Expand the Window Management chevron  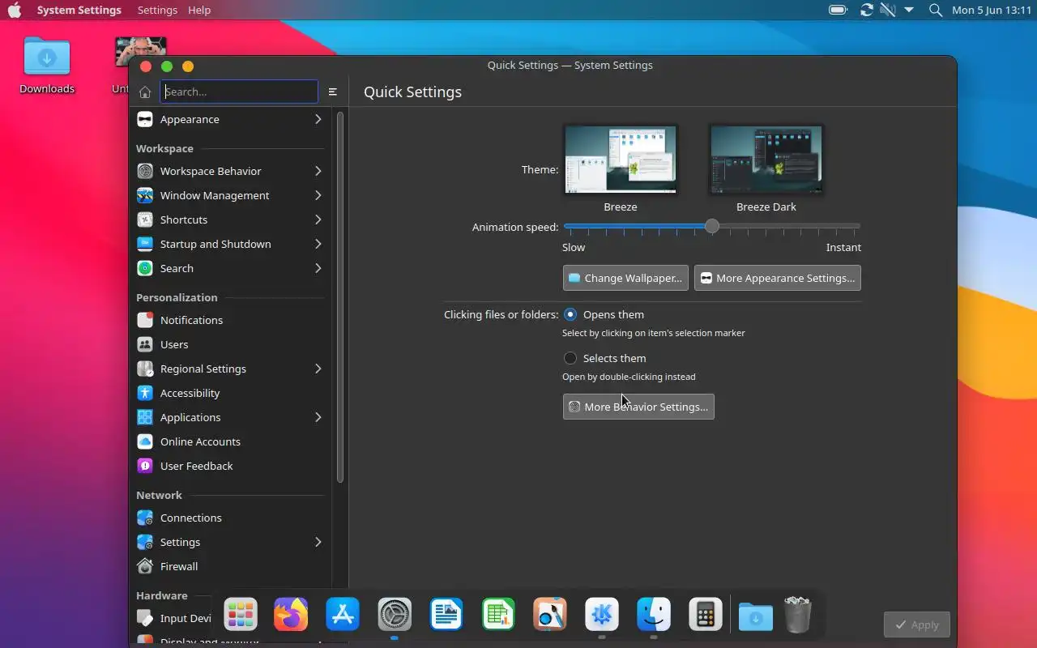[318, 195]
